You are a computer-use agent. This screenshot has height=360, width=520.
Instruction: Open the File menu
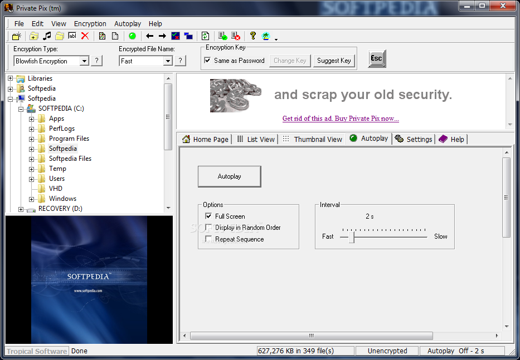point(19,23)
